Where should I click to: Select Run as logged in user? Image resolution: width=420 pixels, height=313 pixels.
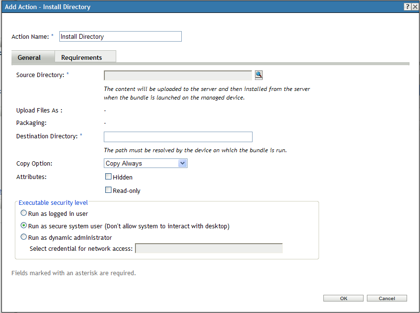(23, 213)
